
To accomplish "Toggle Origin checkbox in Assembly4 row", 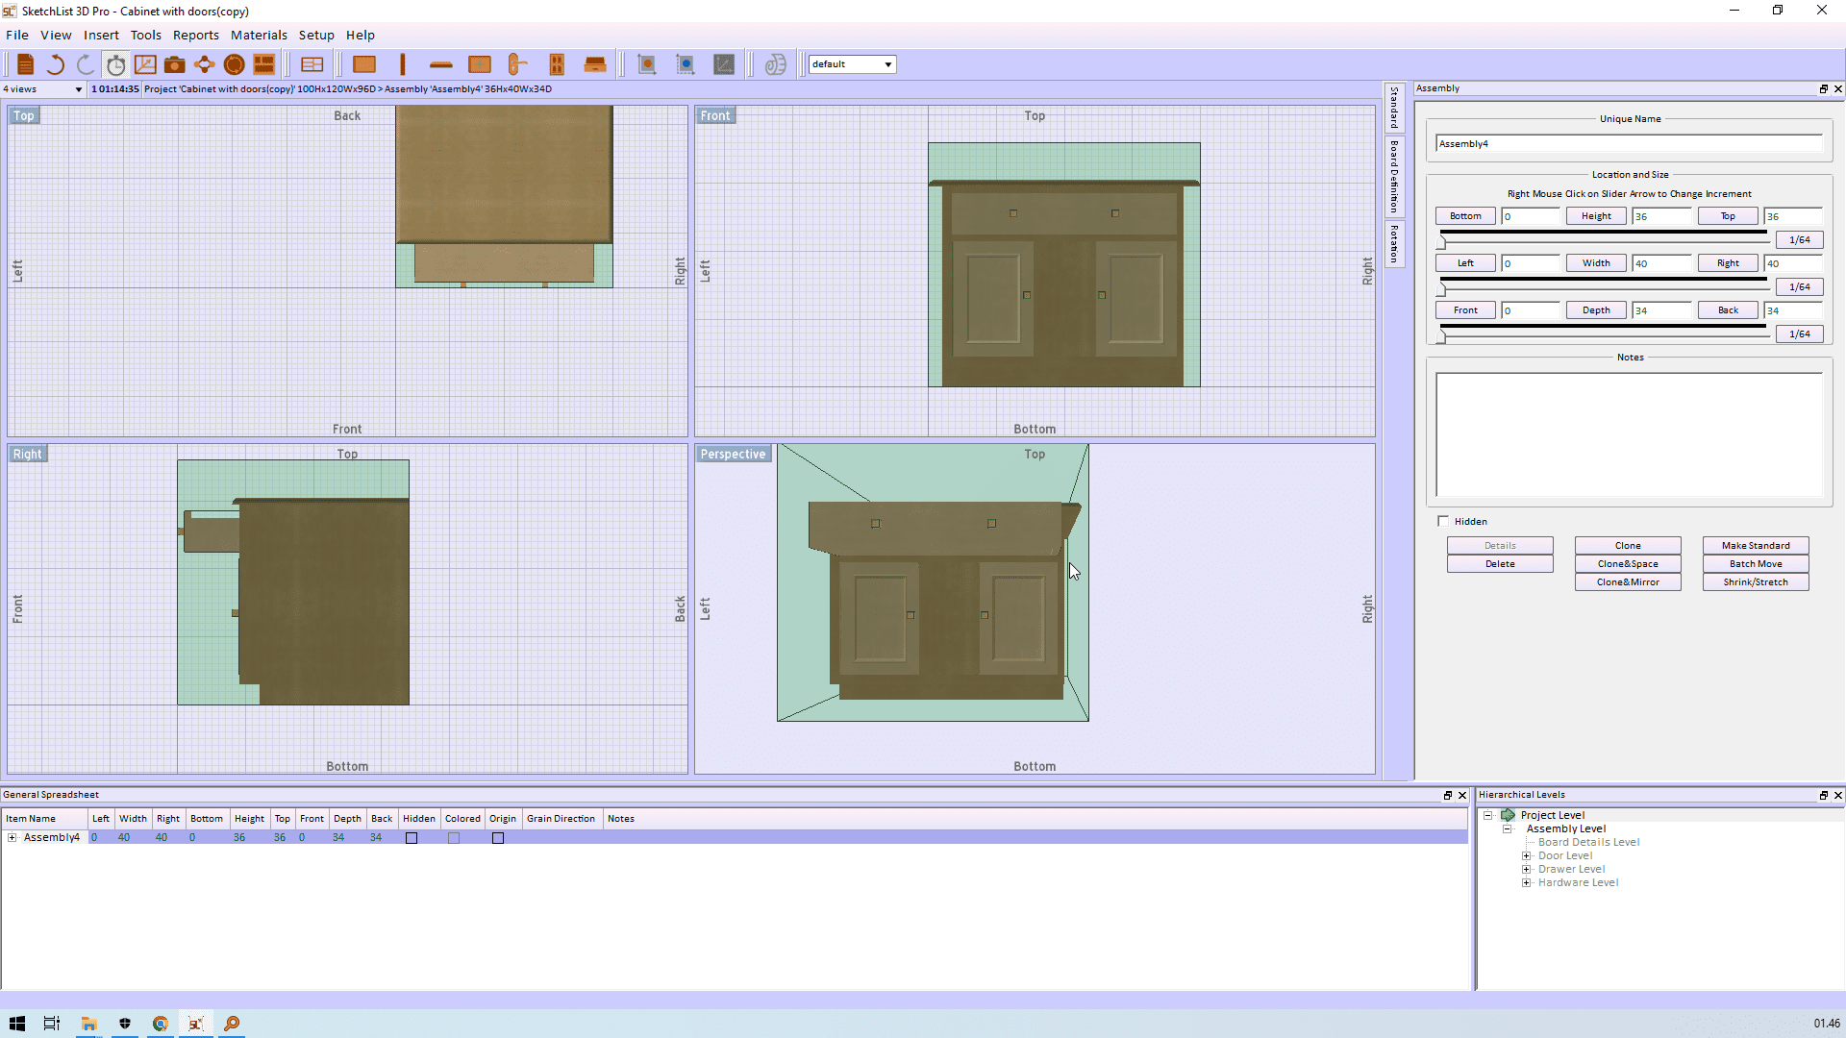I will [x=498, y=838].
